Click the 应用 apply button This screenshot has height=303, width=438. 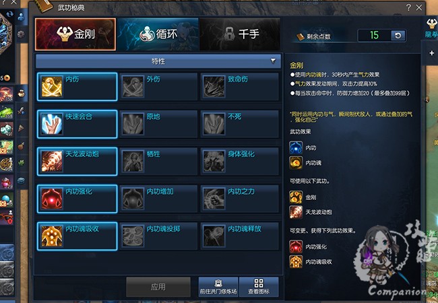(x=158, y=287)
